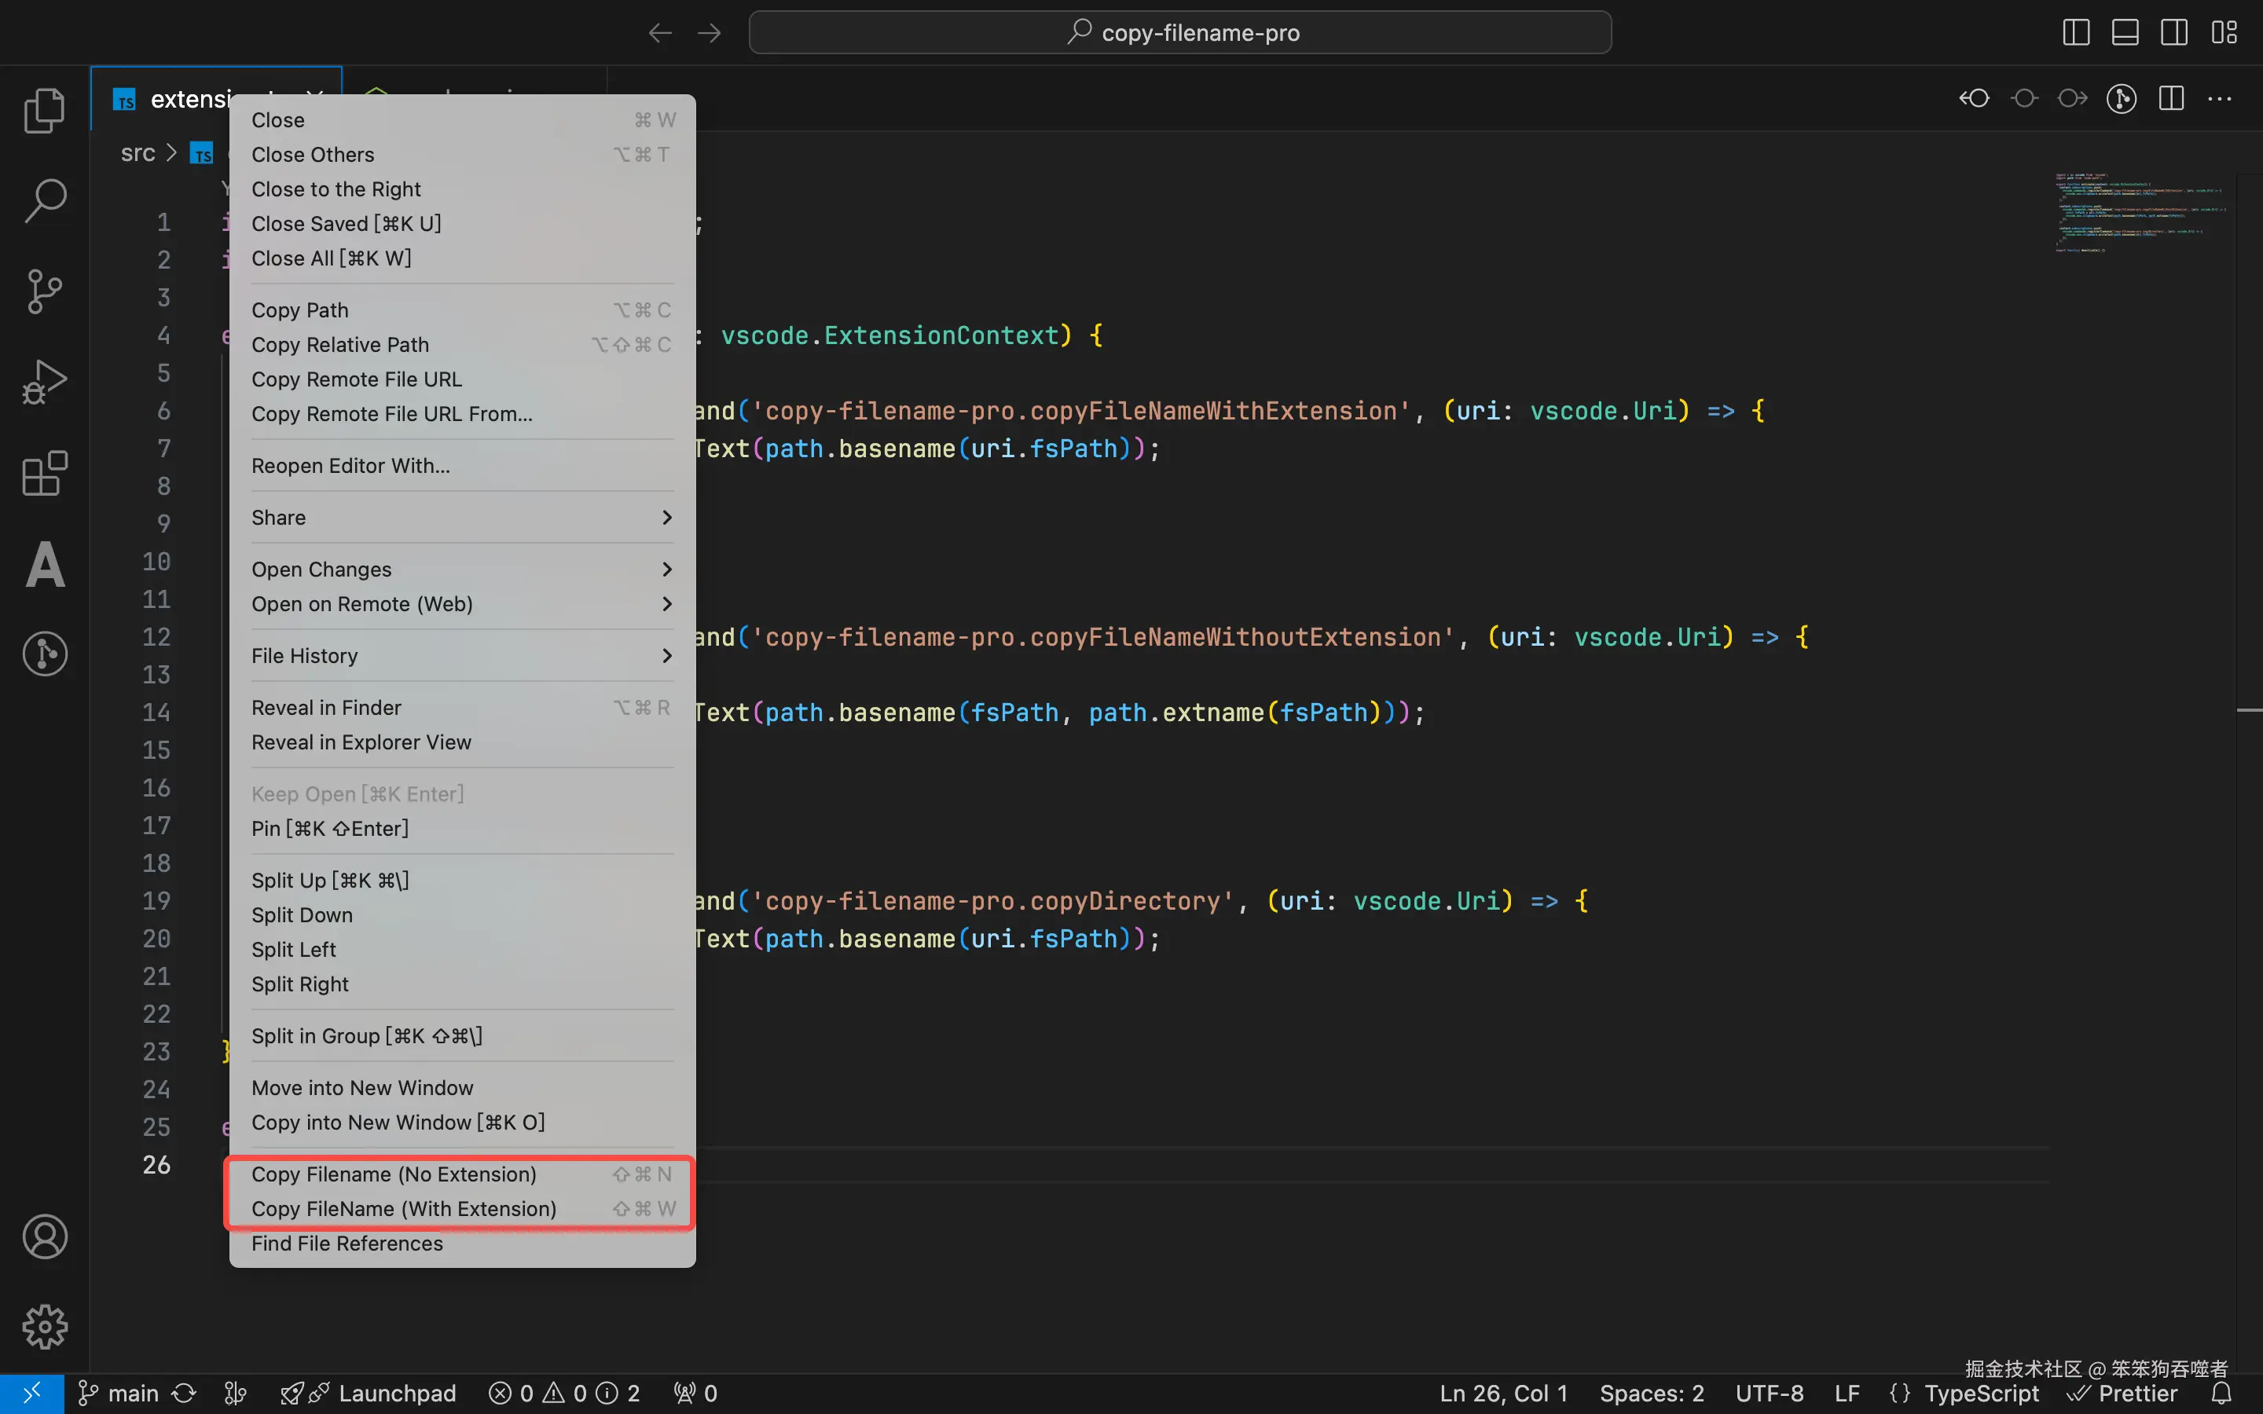Click the copy-filename-pro command center search field
The width and height of the screenshot is (2263, 1414).
click(1180, 33)
